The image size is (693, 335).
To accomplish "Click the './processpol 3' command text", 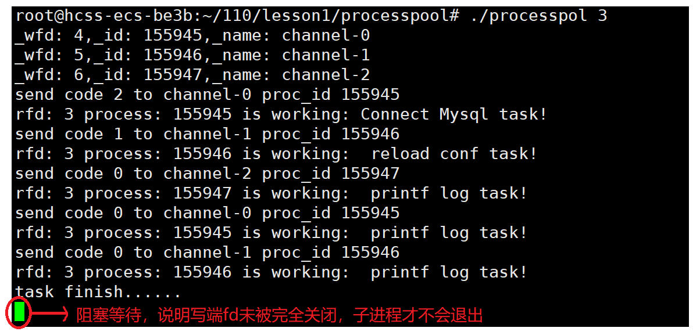I will tap(539, 16).
